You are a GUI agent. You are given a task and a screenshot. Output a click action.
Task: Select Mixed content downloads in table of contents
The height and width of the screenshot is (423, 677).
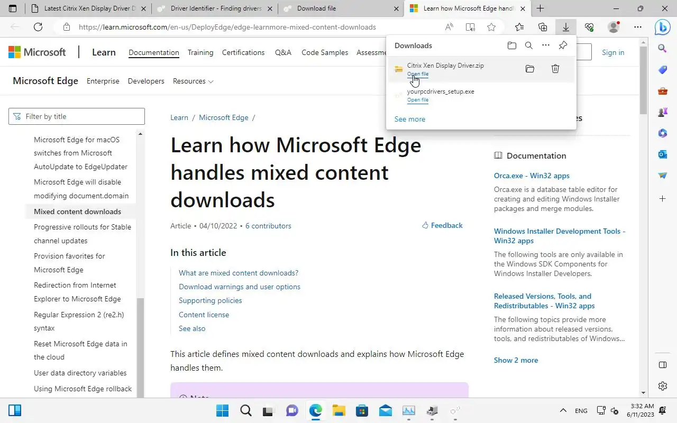[x=77, y=212]
